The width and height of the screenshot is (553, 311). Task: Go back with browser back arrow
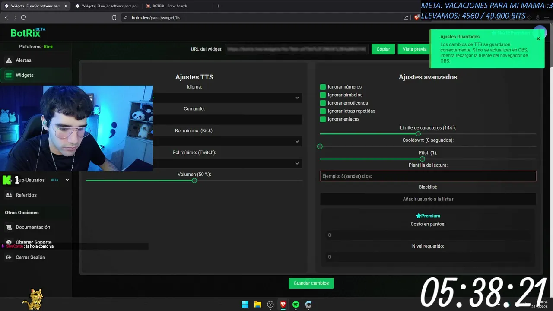pos(6,18)
